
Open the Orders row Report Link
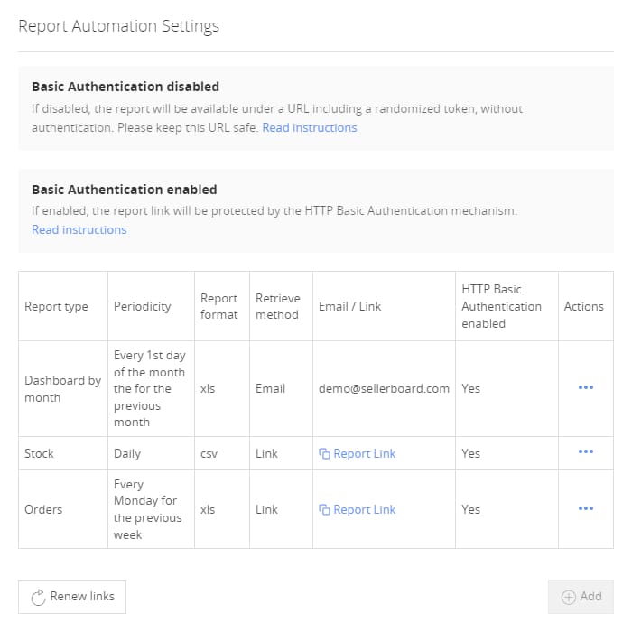(364, 509)
